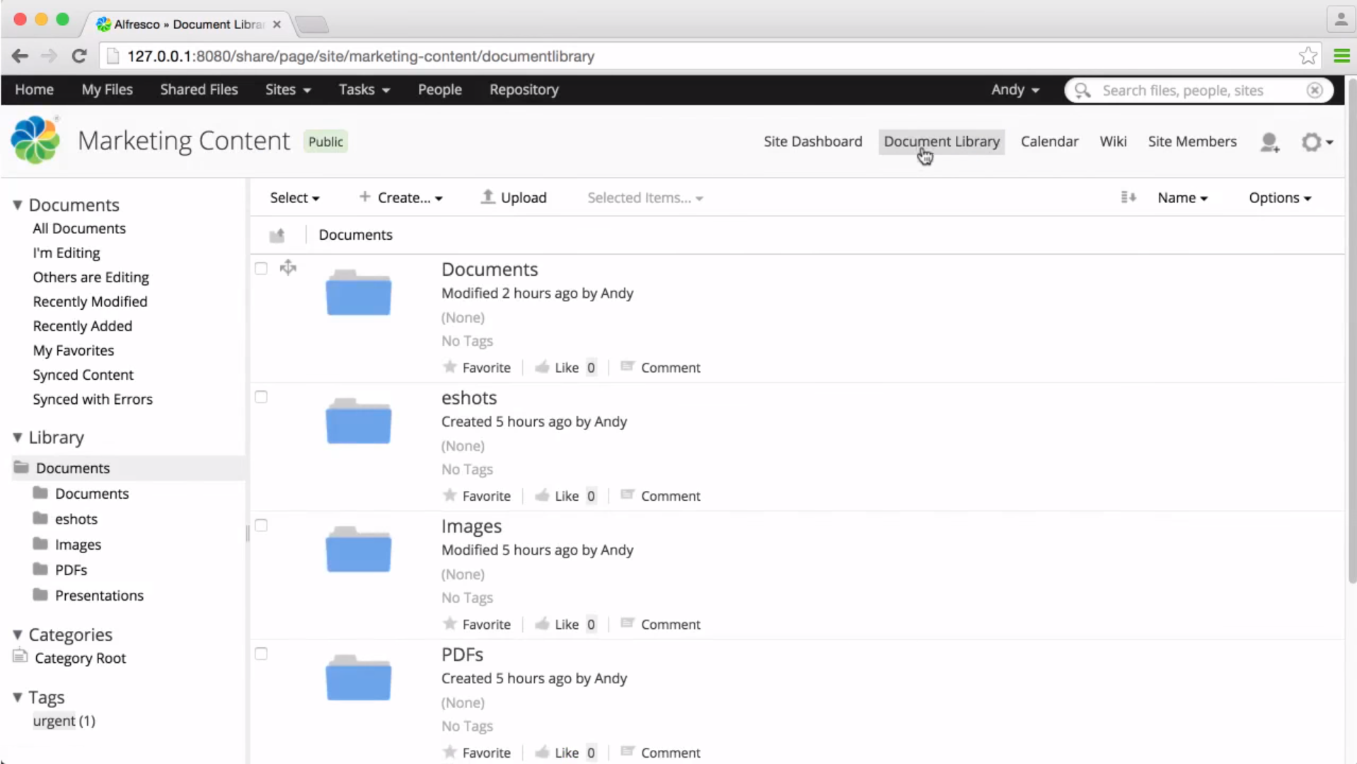Open the Andy user menu
Viewport: 1357px width, 764px height.
1015,90
